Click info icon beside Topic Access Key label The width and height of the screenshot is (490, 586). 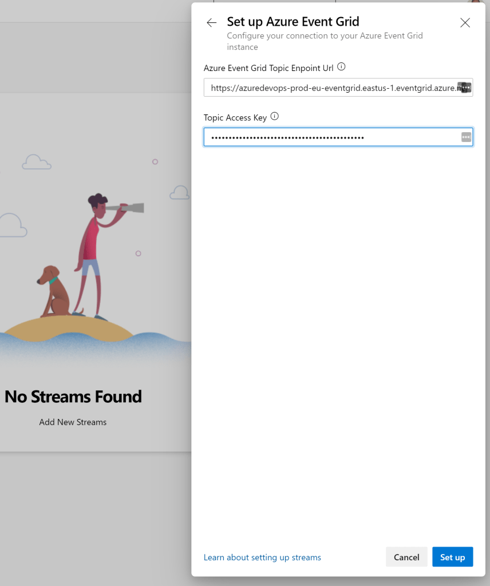tap(274, 117)
